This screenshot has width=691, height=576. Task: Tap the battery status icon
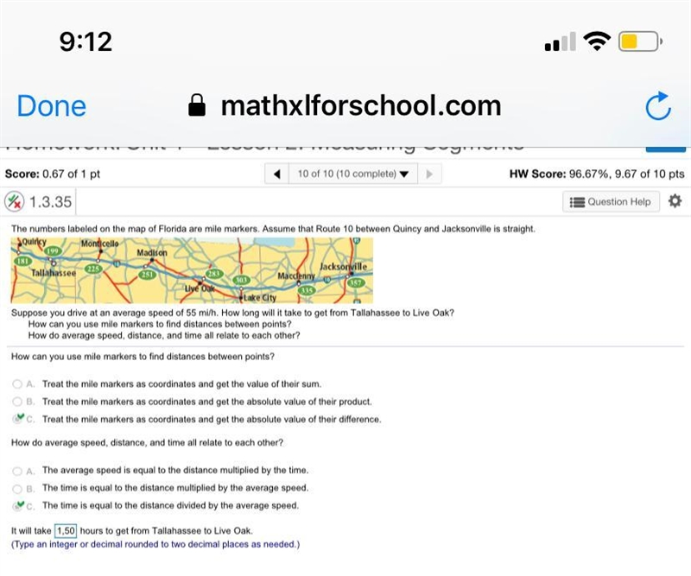640,41
